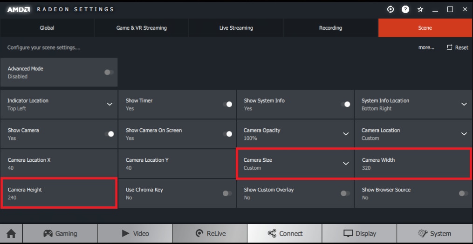Click the Video text label
The image size is (473, 244).
point(141,233)
